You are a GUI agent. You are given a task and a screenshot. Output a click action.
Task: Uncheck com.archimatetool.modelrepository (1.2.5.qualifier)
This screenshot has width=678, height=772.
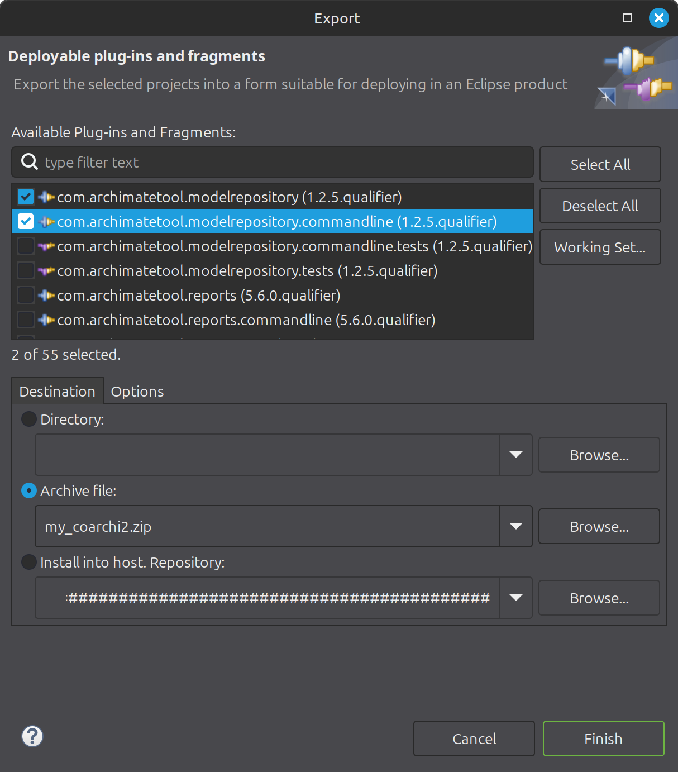[x=26, y=197]
